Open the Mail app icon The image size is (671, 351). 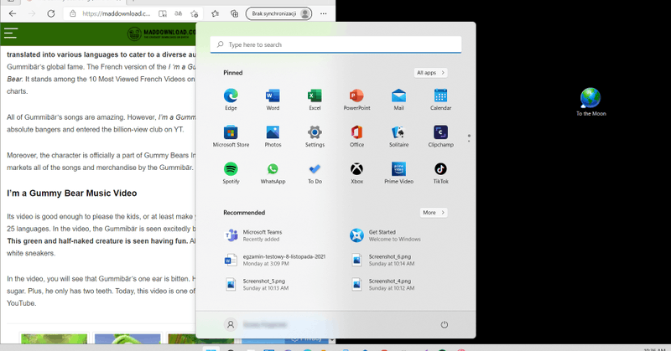tap(398, 100)
